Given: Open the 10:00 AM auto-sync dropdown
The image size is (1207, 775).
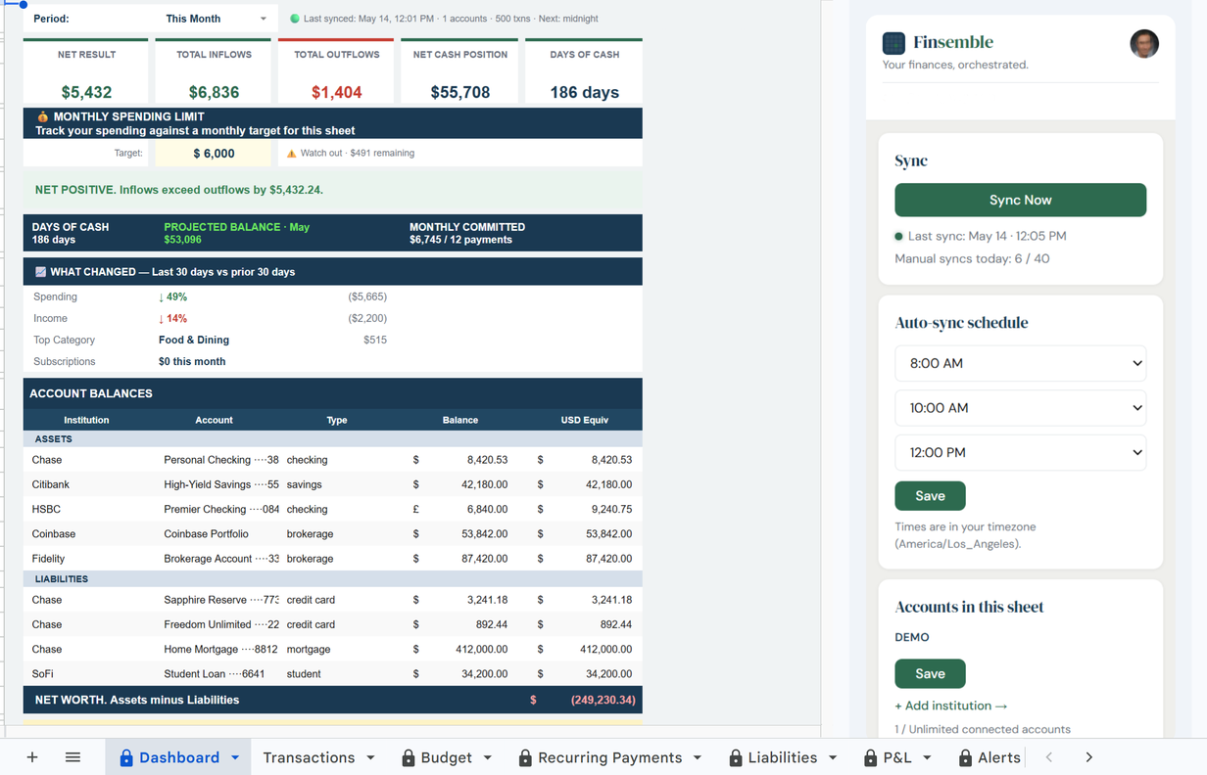Looking at the screenshot, I should [1020, 408].
